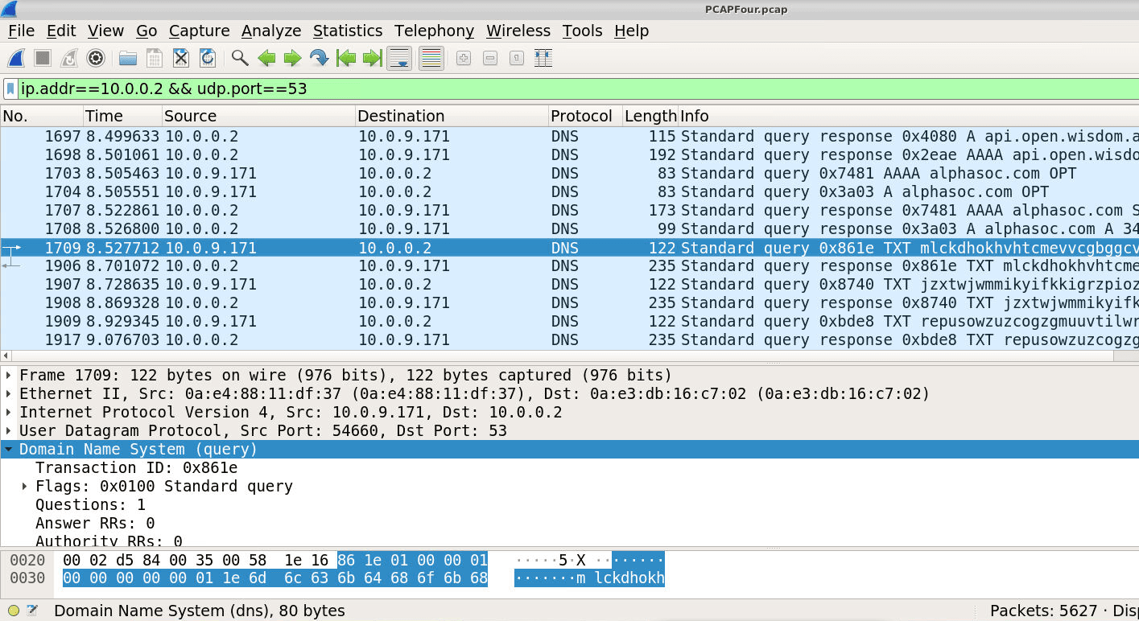1139x621 pixels.
Task: Expand the Frame 1709 tree row
Action: point(9,375)
